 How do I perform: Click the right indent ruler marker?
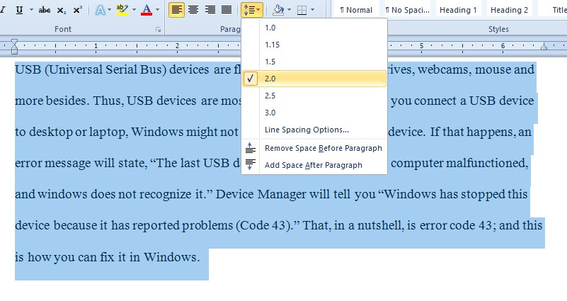(544, 47)
